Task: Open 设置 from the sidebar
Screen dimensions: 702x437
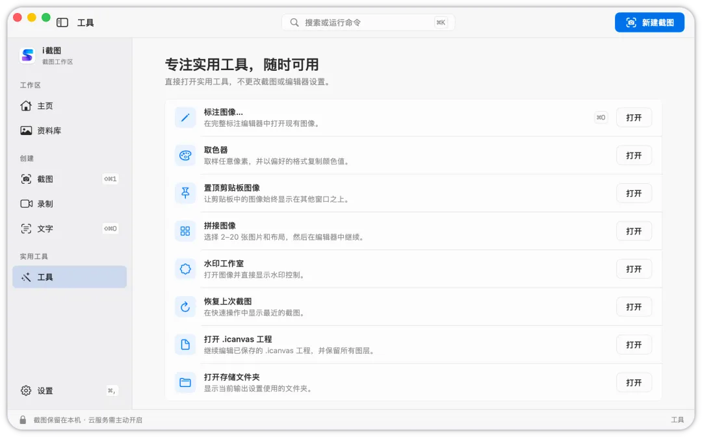Action: pyautogui.click(x=70, y=390)
